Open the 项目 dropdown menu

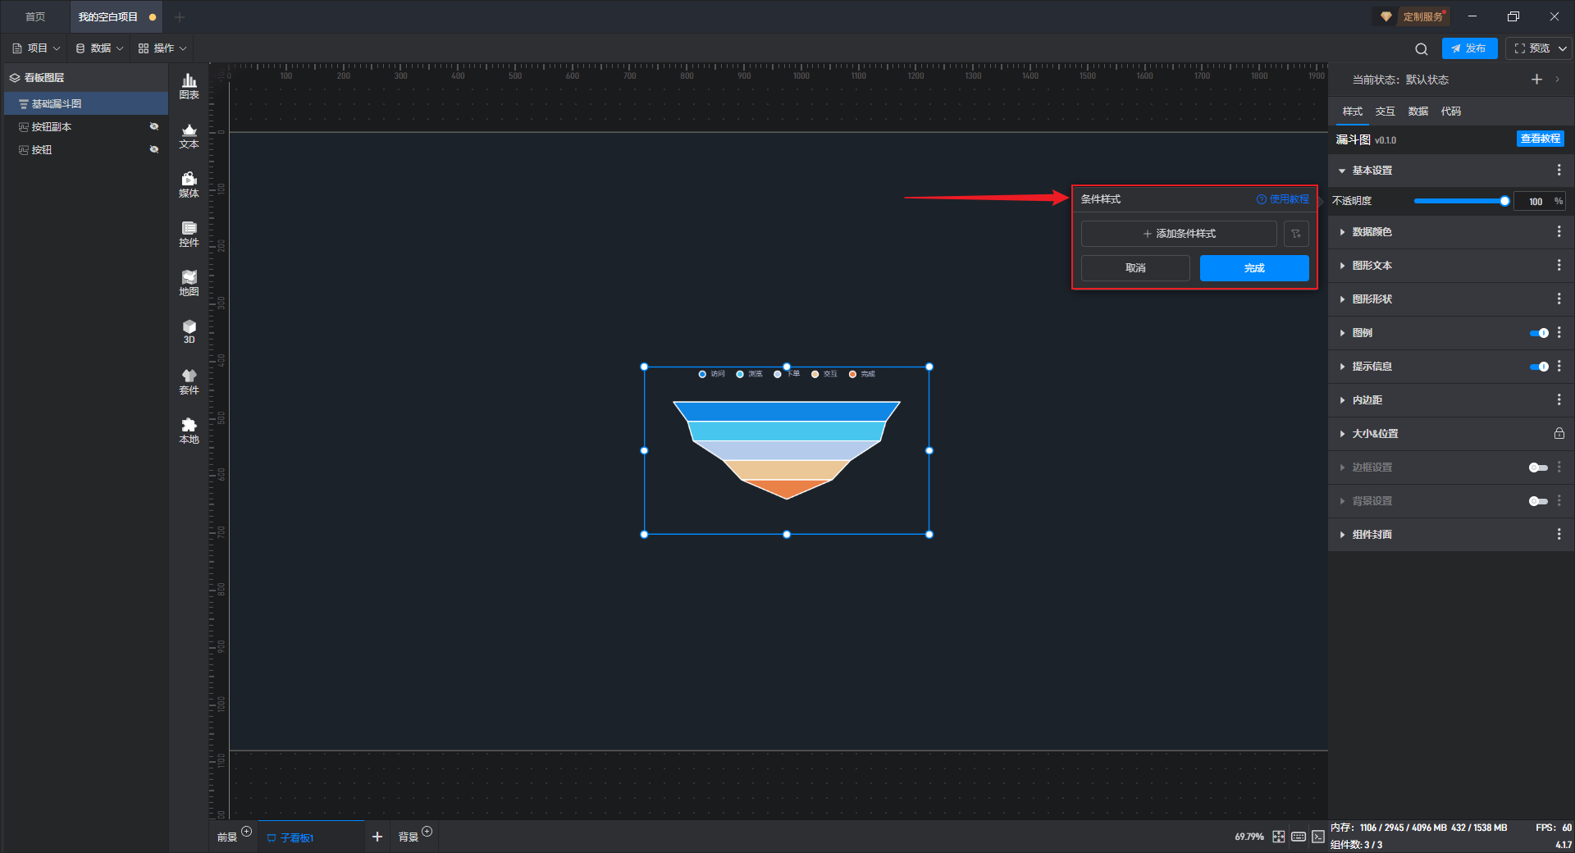(37, 48)
